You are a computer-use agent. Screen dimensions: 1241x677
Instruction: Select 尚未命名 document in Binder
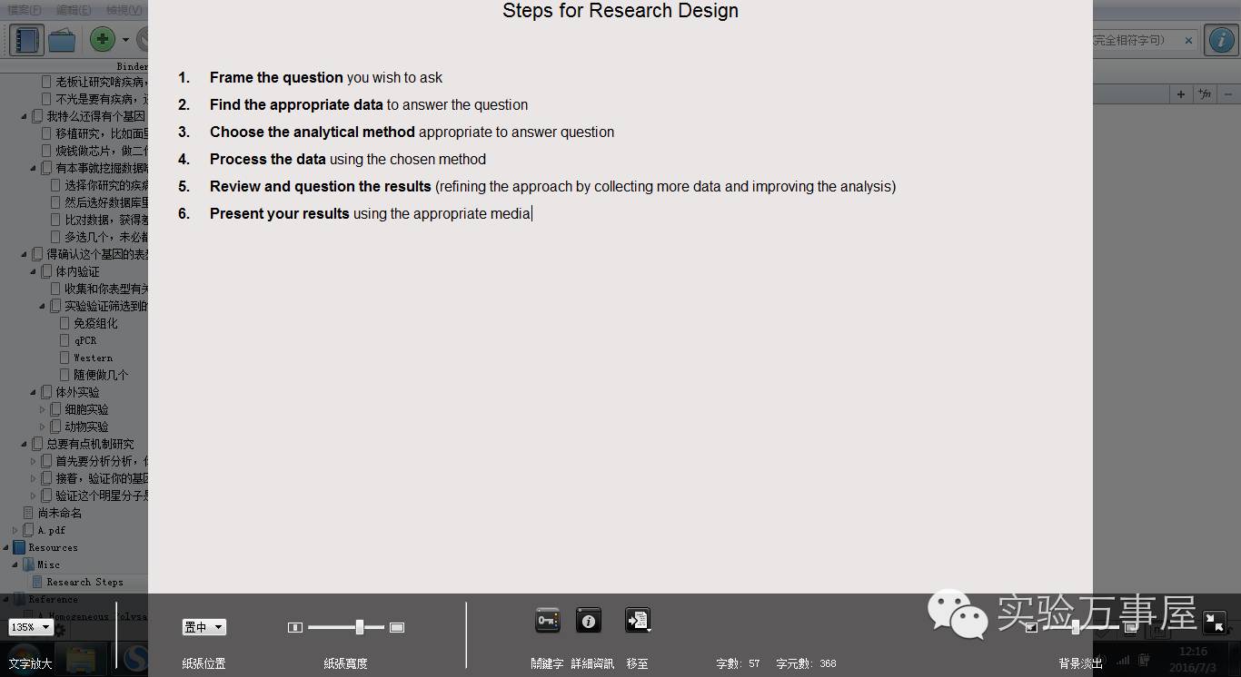click(x=60, y=513)
